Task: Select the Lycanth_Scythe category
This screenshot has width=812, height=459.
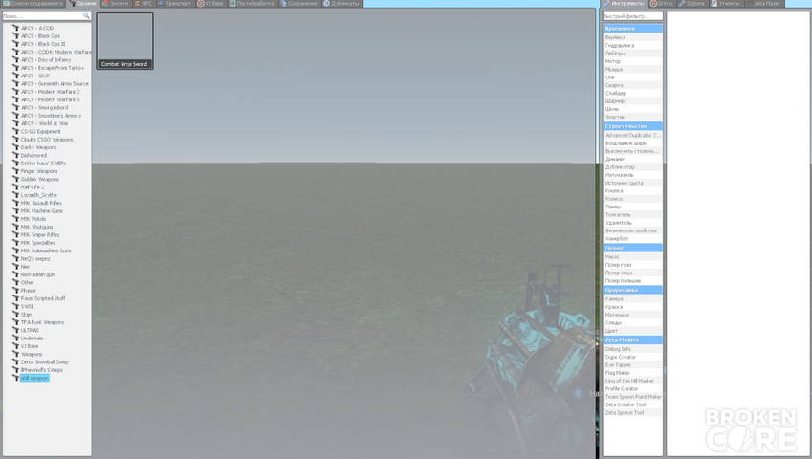Action: click(x=39, y=195)
